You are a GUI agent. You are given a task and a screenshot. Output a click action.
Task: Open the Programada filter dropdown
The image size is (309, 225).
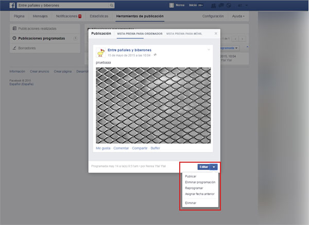pos(229,48)
